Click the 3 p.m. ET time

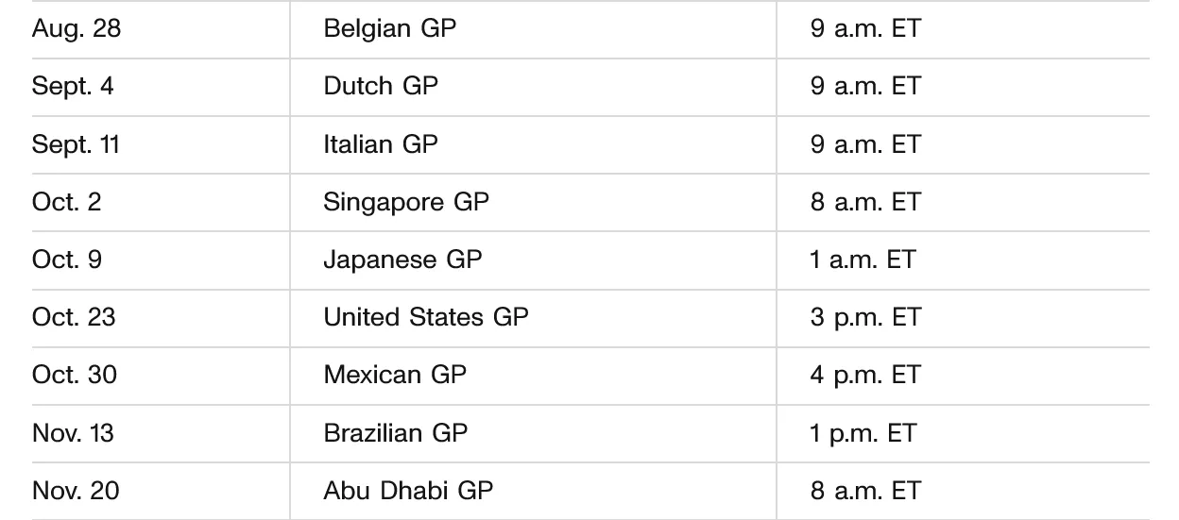[864, 317]
